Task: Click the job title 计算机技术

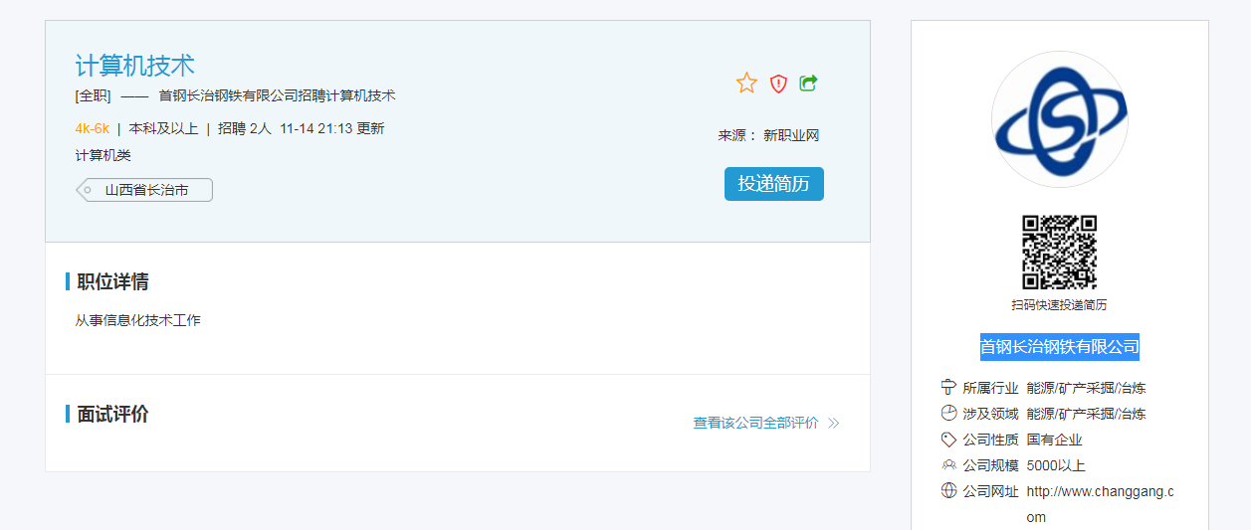Action: (x=134, y=66)
